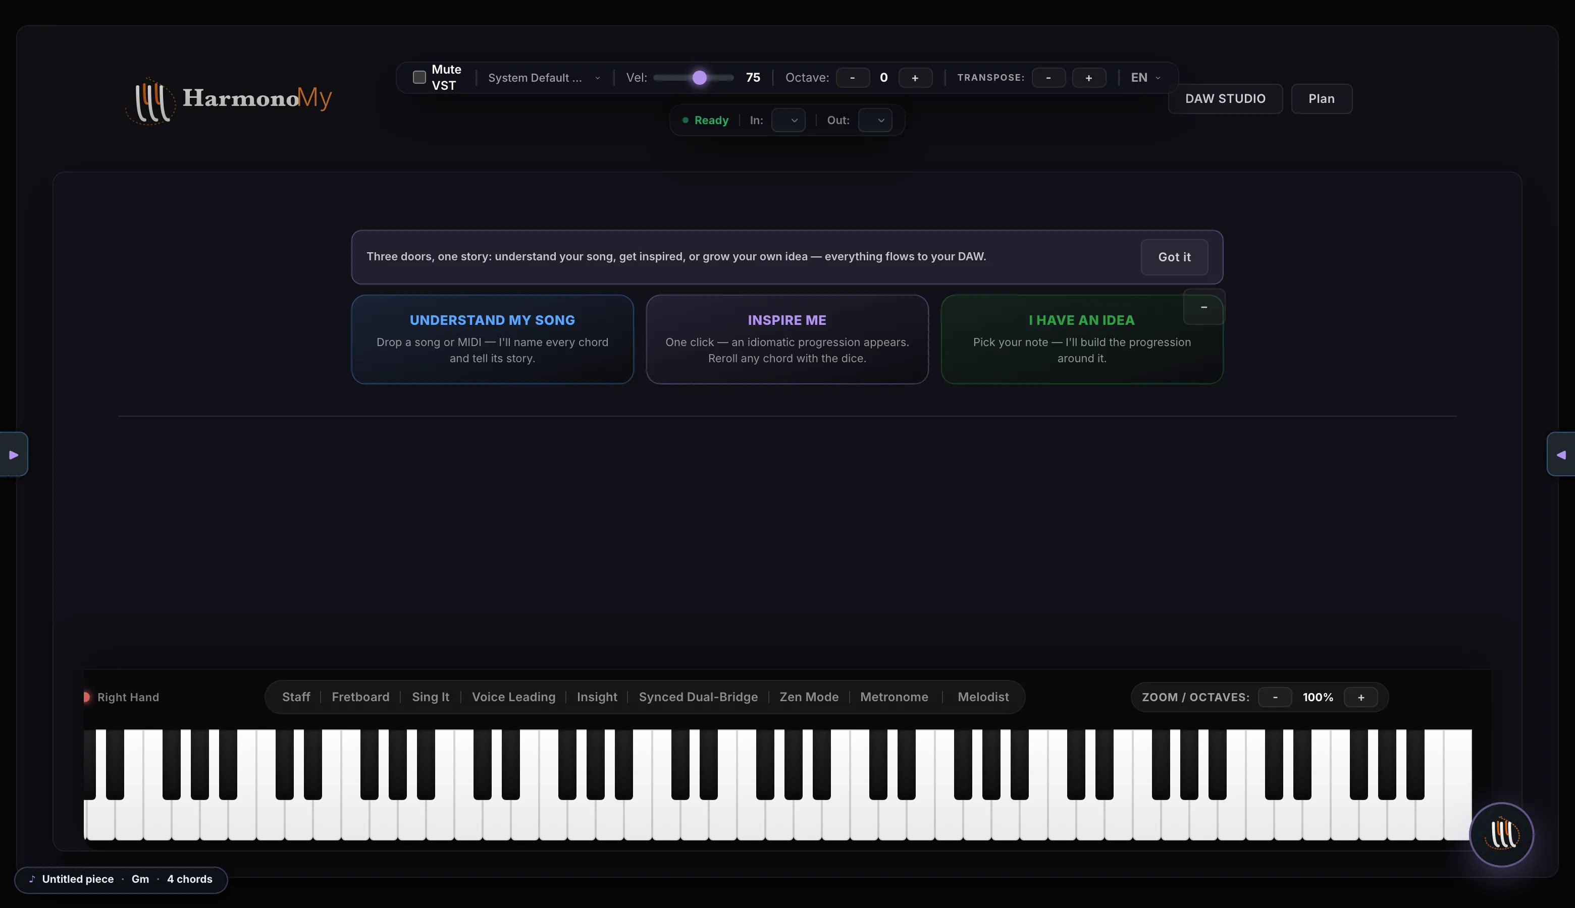Open the MIDI Out dropdown

(875, 121)
